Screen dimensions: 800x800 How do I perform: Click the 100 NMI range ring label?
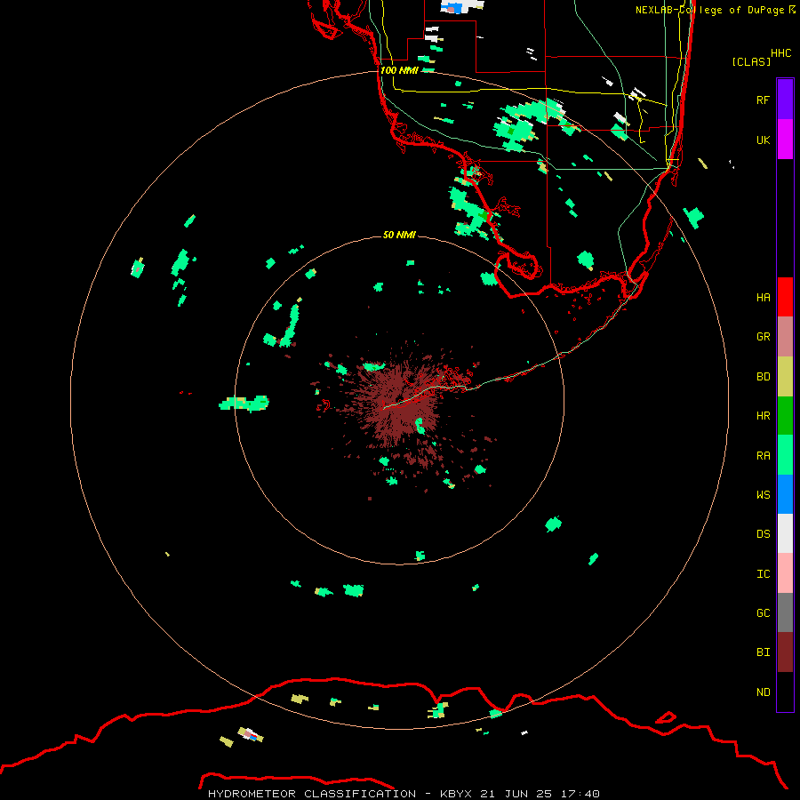coord(399,70)
